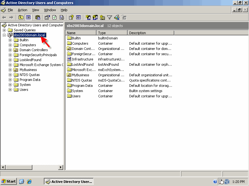Open the File menu
The width and height of the screenshot is (249, 186).
[10, 10]
